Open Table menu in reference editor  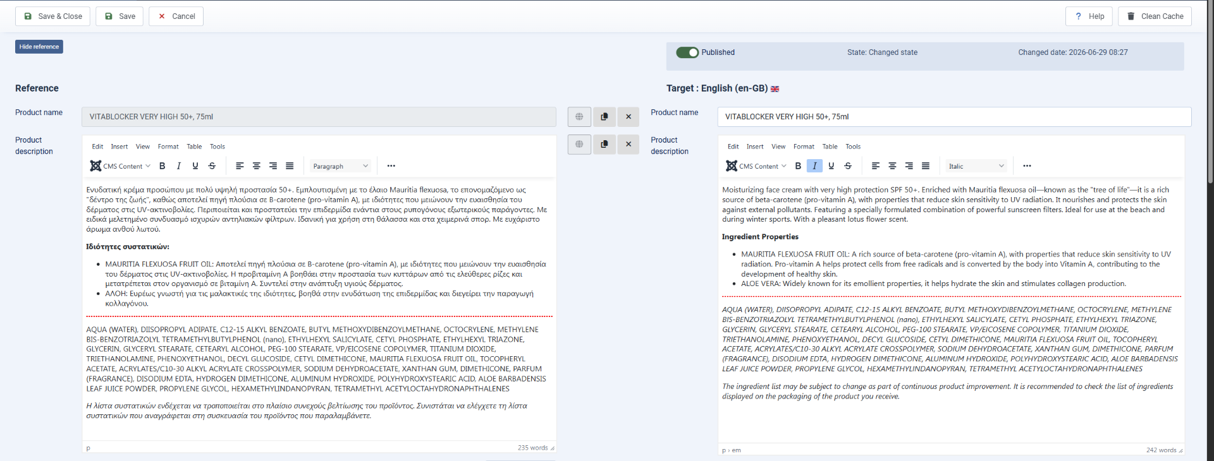click(x=194, y=147)
